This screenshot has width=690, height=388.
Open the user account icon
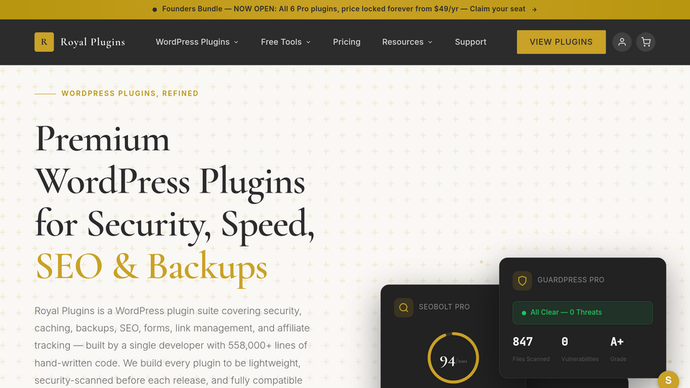click(622, 42)
